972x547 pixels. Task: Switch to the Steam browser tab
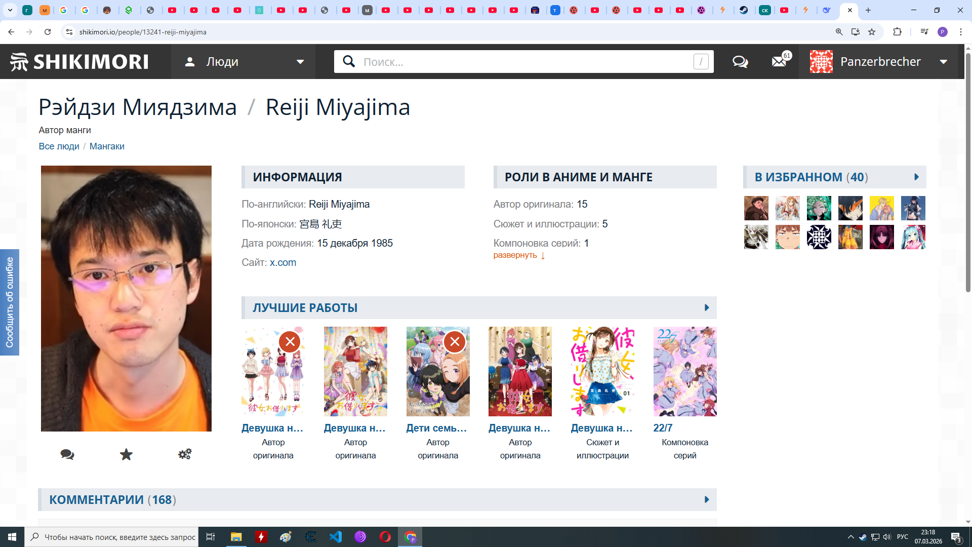coord(744,10)
